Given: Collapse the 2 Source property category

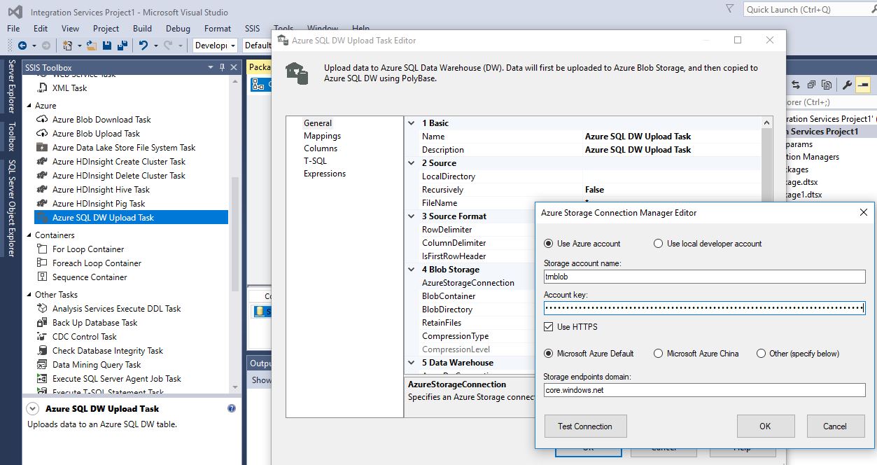Looking at the screenshot, I should click(412, 163).
